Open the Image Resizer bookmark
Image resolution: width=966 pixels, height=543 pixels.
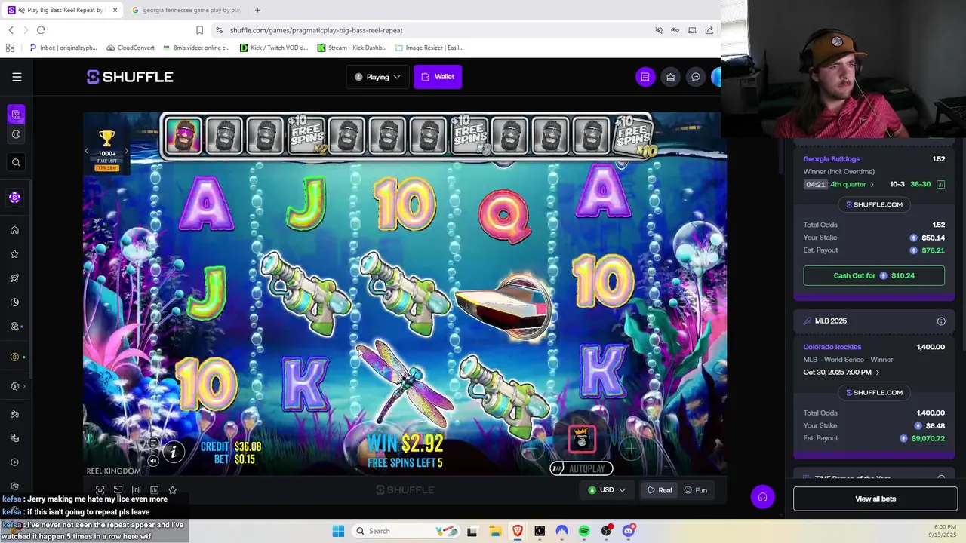point(429,48)
